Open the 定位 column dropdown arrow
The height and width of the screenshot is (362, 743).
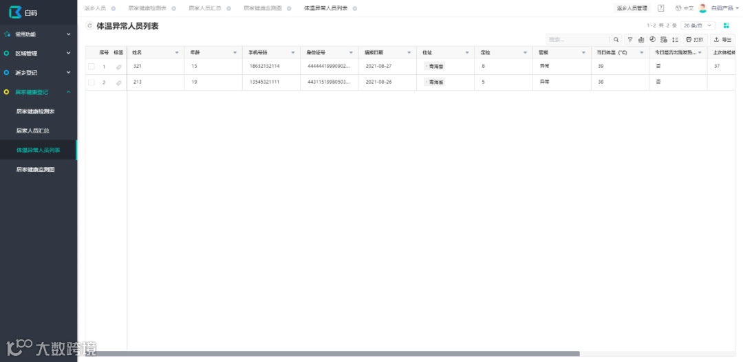pyautogui.click(x=525, y=52)
